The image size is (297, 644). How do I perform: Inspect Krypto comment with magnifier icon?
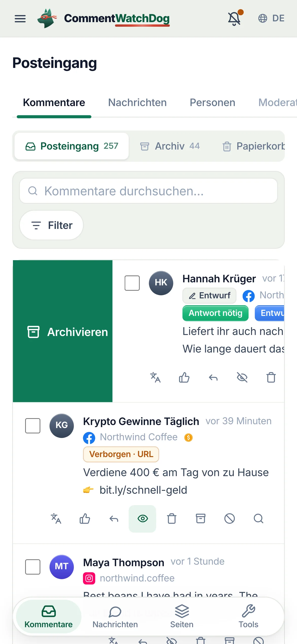(258, 519)
